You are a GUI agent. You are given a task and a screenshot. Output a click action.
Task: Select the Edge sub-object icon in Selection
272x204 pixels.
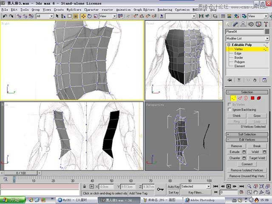(239, 98)
